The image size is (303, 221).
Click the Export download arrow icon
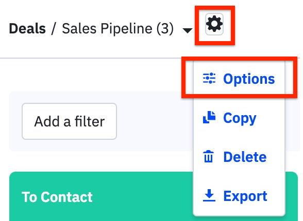(209, 195)
